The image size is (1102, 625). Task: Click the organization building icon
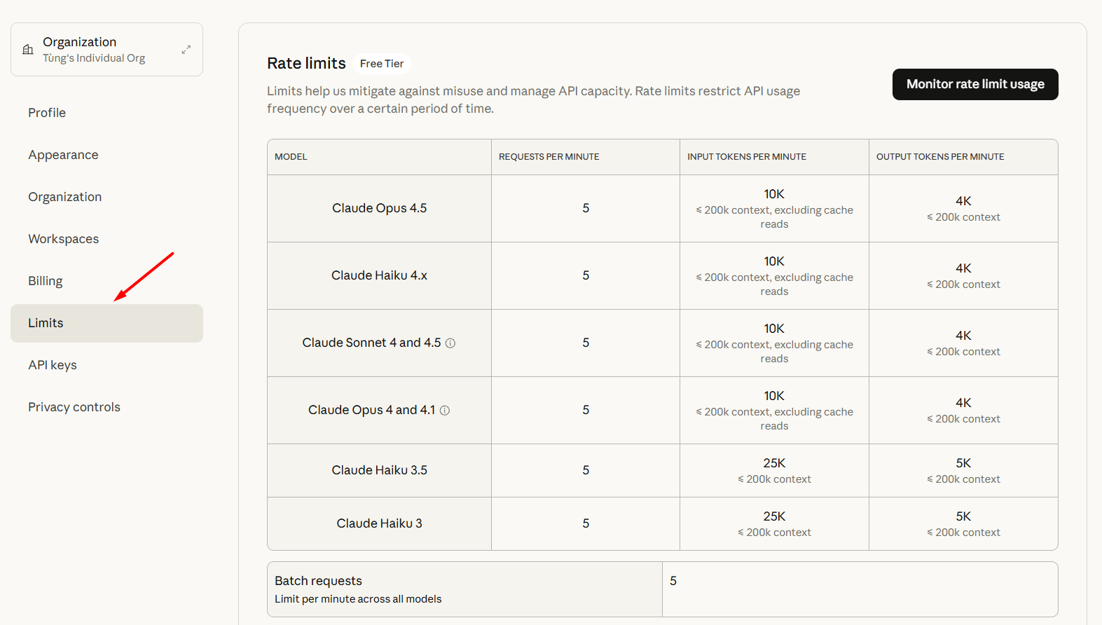point(28,50)
